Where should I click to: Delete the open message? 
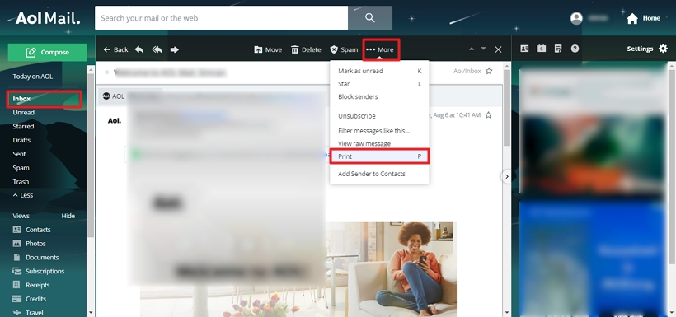[306, 49]
